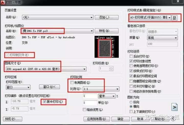Open the 比例 1:1 scale dropdown
This screenshot has height=125, width=184.
101,89
